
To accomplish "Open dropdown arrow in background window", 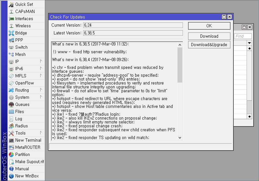I will point(250,43).
